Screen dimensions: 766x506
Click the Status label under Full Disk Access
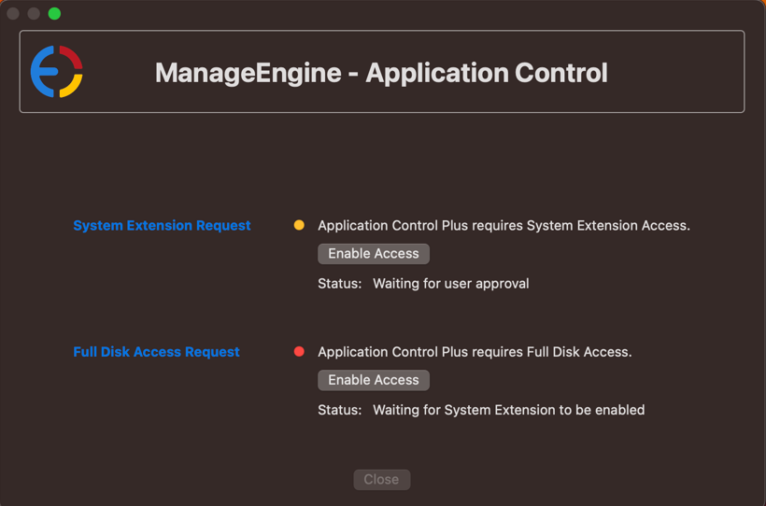339,410
